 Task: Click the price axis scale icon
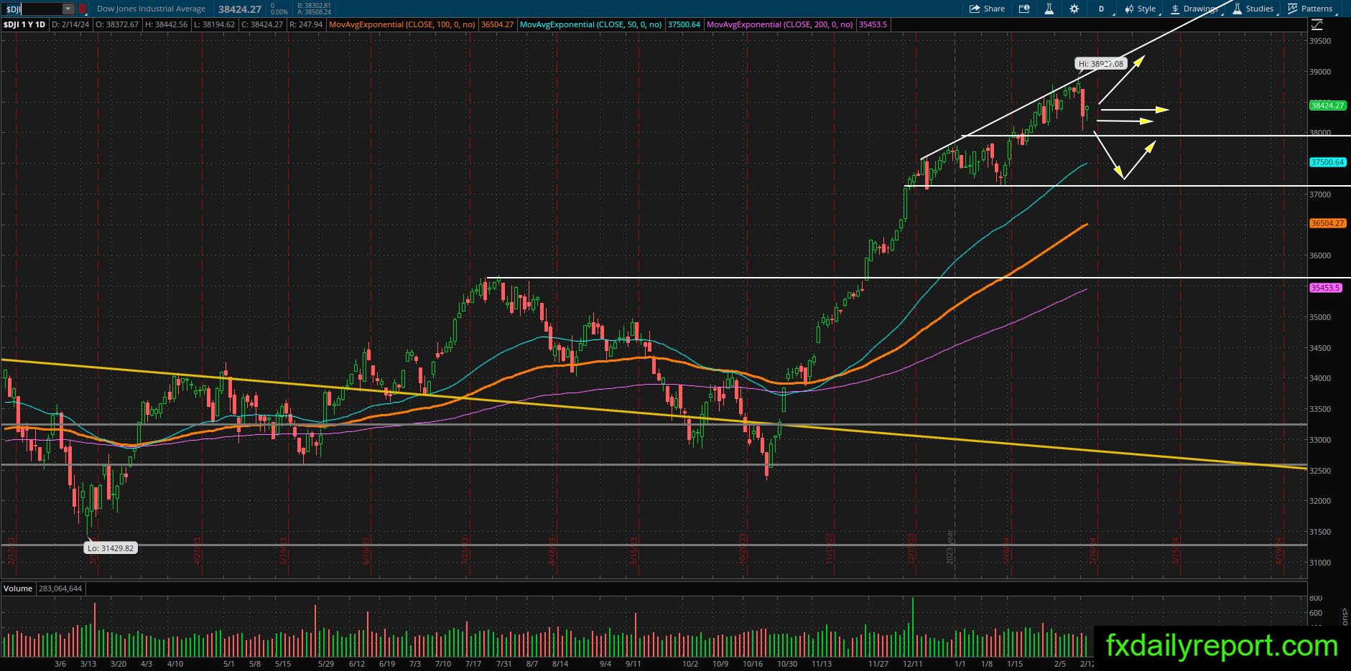click(1317, 24)
